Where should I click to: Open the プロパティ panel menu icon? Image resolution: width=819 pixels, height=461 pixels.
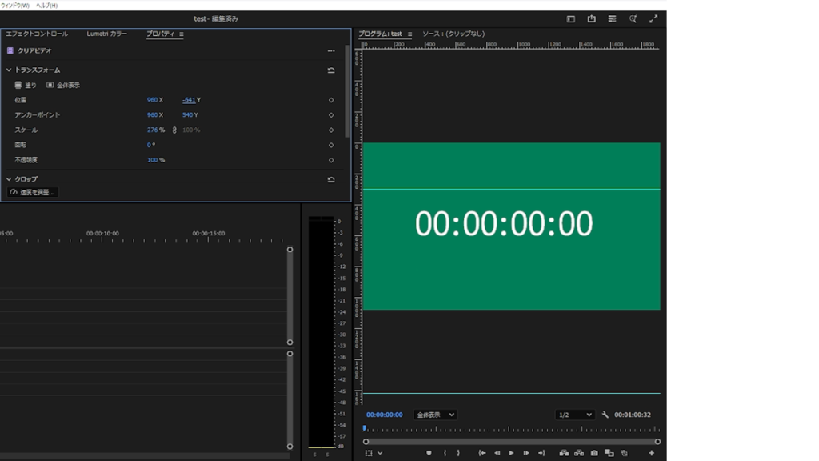[182, 34]
